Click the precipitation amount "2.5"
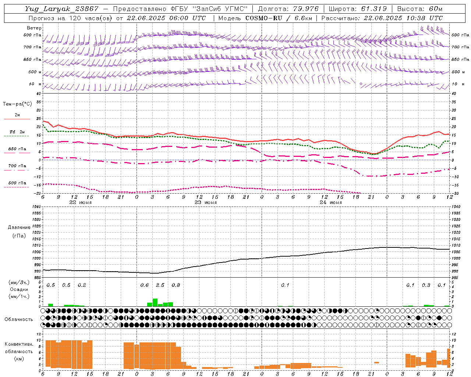Viewport: 471px width, 377px height. pos(160,285)
